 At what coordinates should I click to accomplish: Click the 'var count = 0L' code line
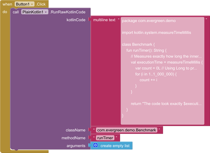[166, 68]
